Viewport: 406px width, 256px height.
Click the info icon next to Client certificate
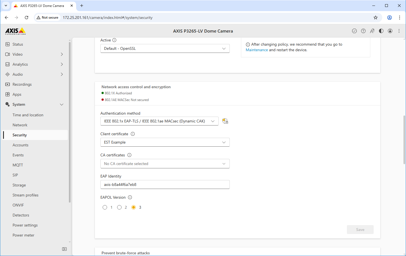click(133, 134)
